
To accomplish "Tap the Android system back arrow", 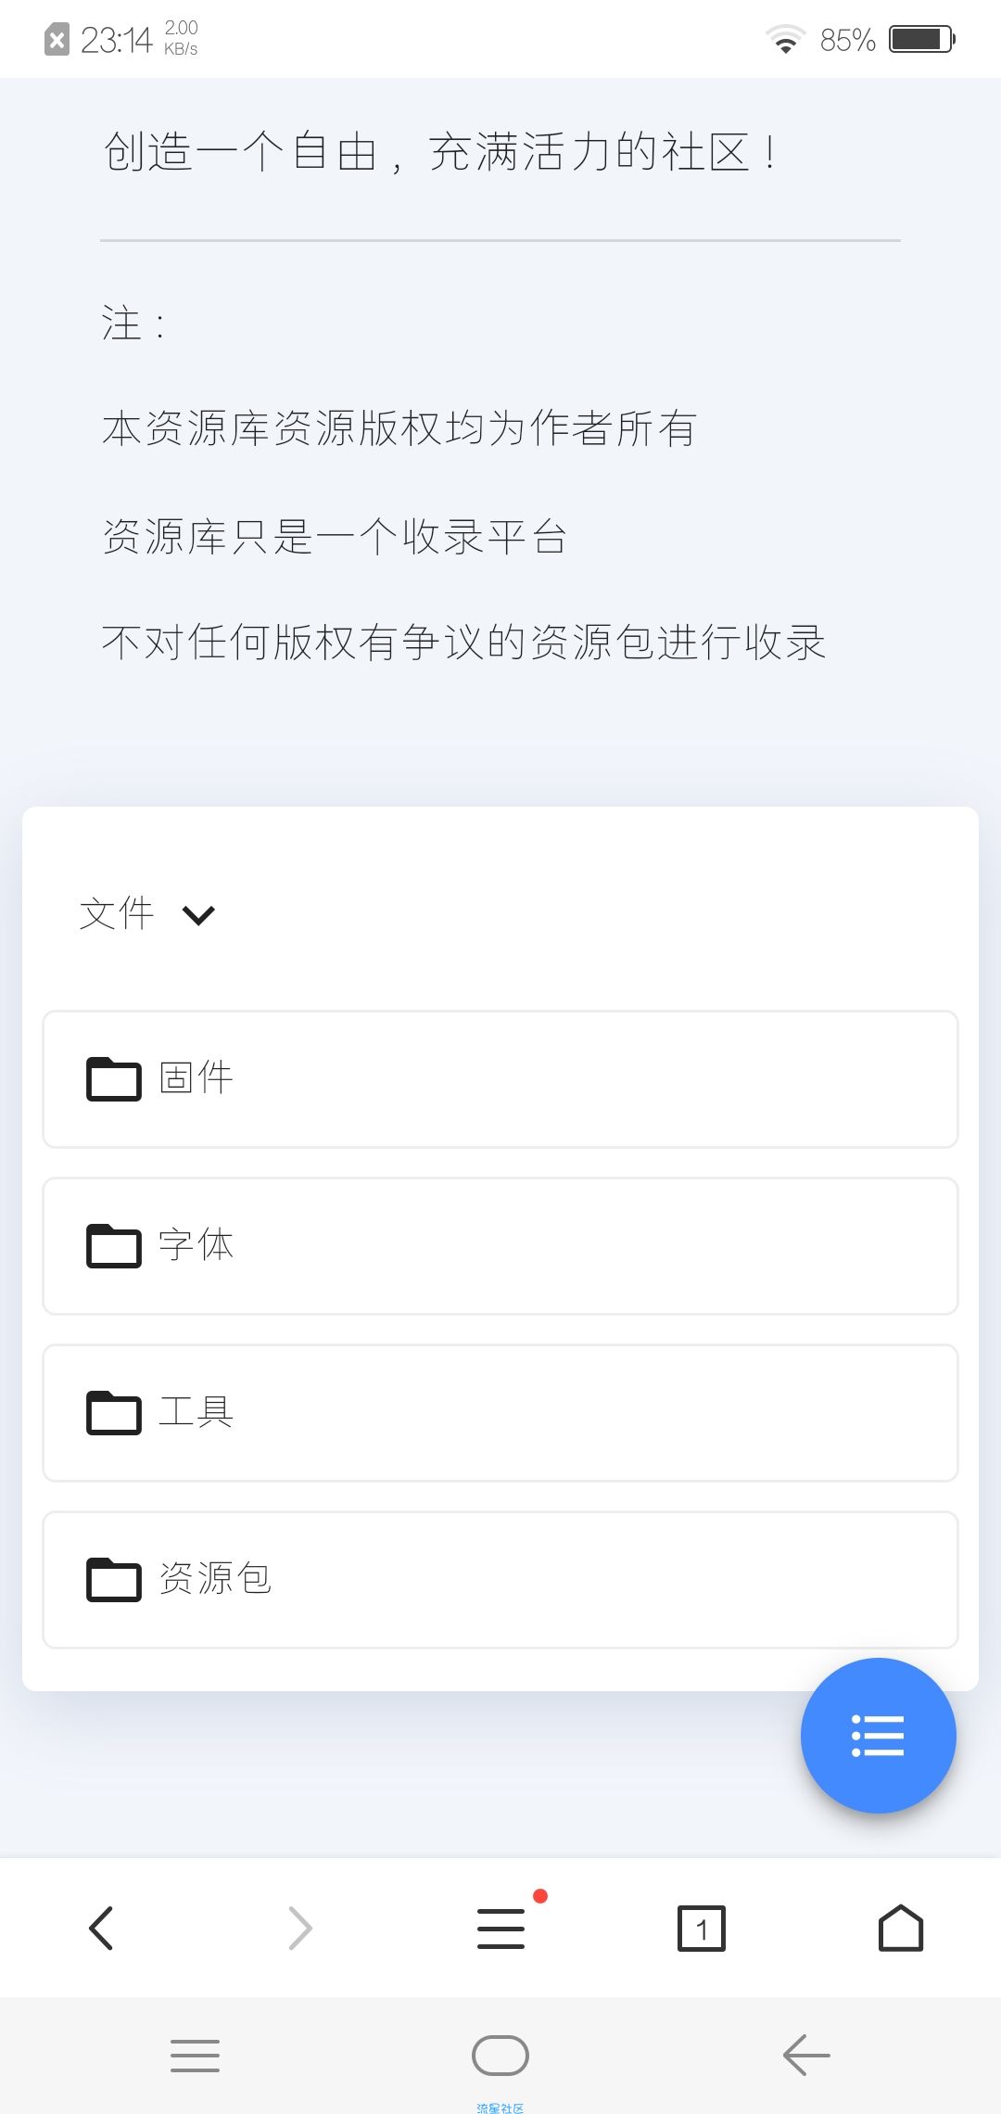I will point(806,2056).
